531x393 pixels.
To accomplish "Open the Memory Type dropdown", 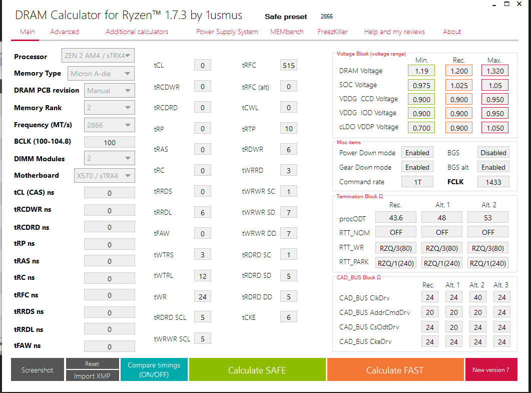I will click(x=101, y=74).
